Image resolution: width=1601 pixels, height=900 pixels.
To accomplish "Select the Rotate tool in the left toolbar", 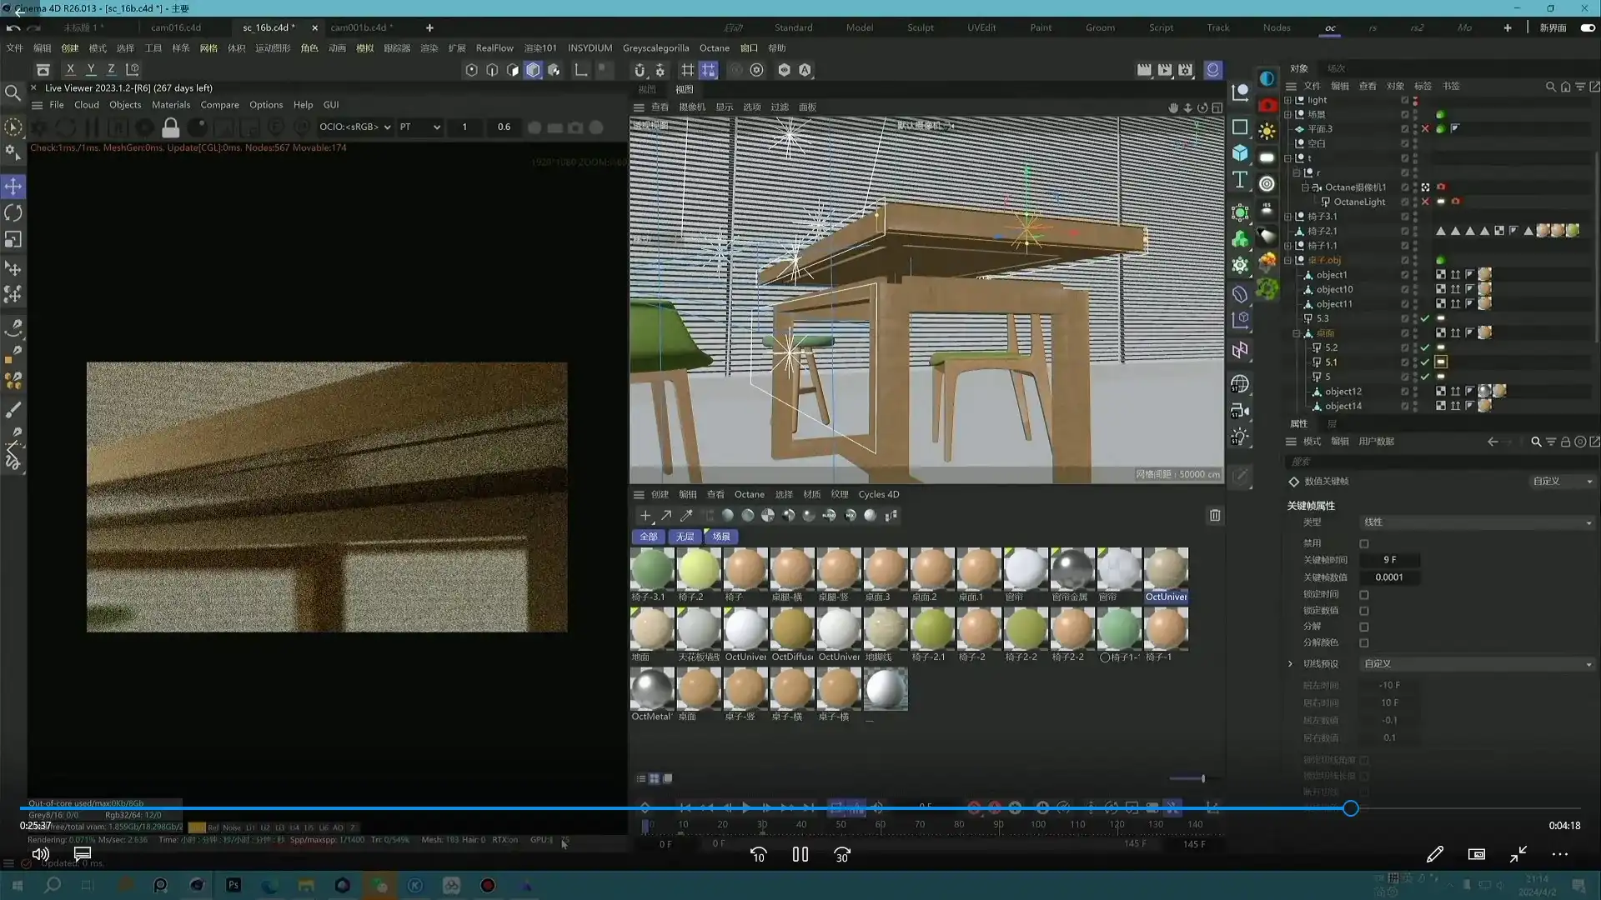I will click(13, 212).
